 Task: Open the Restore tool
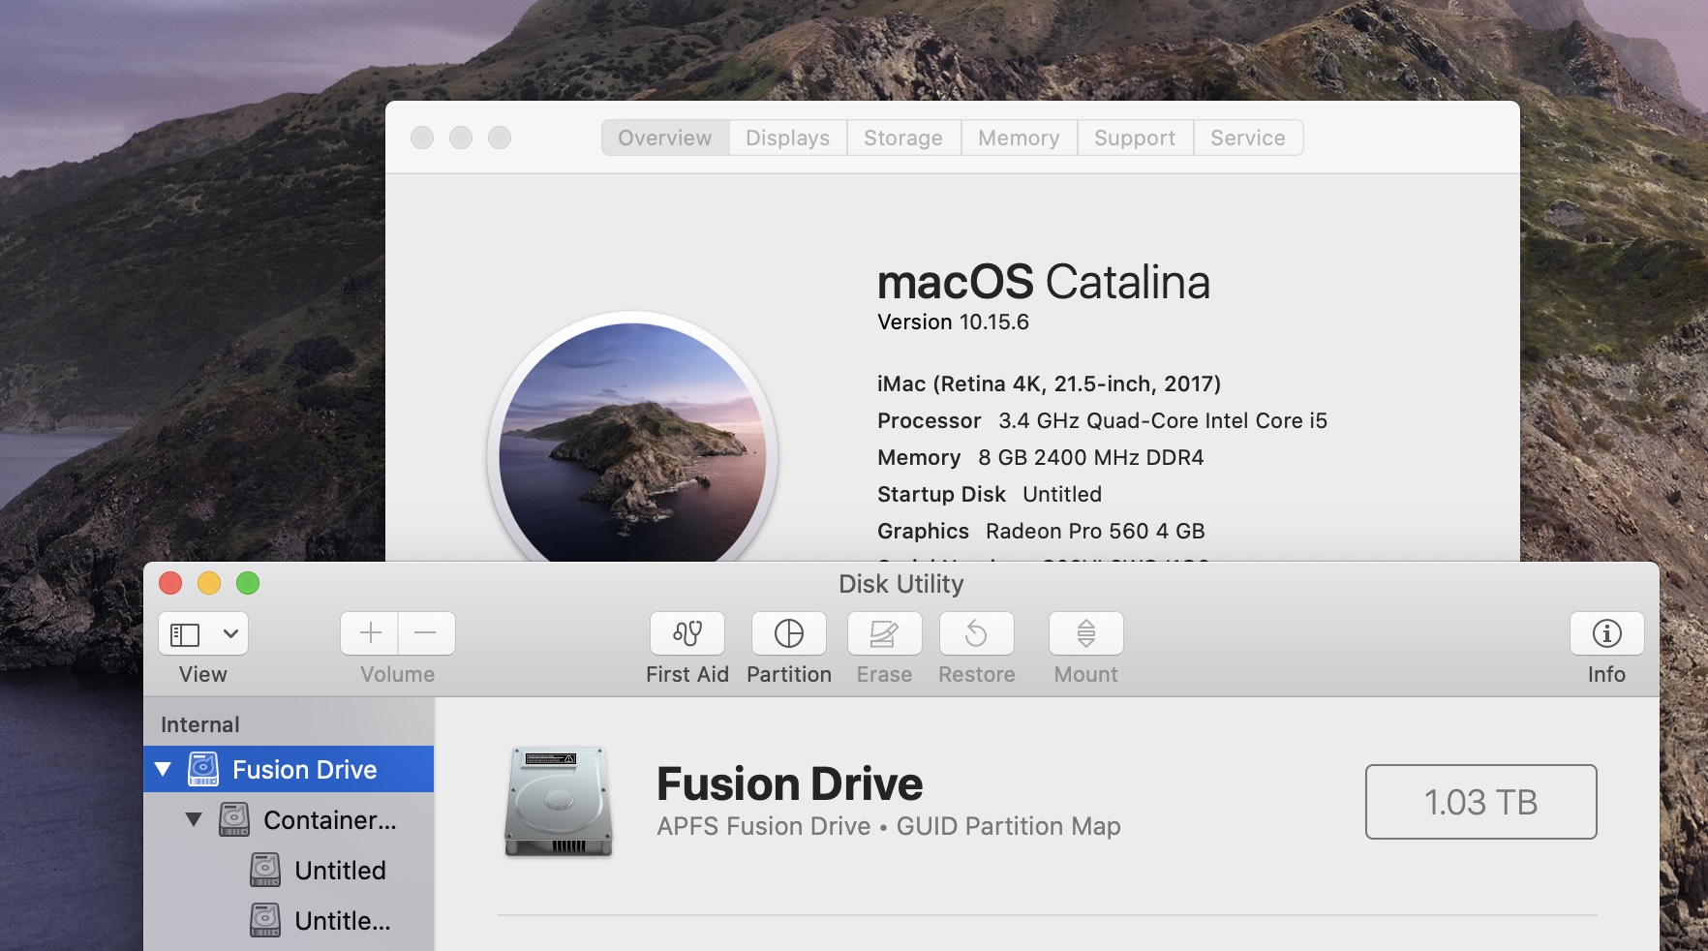(x=976, y=634)
